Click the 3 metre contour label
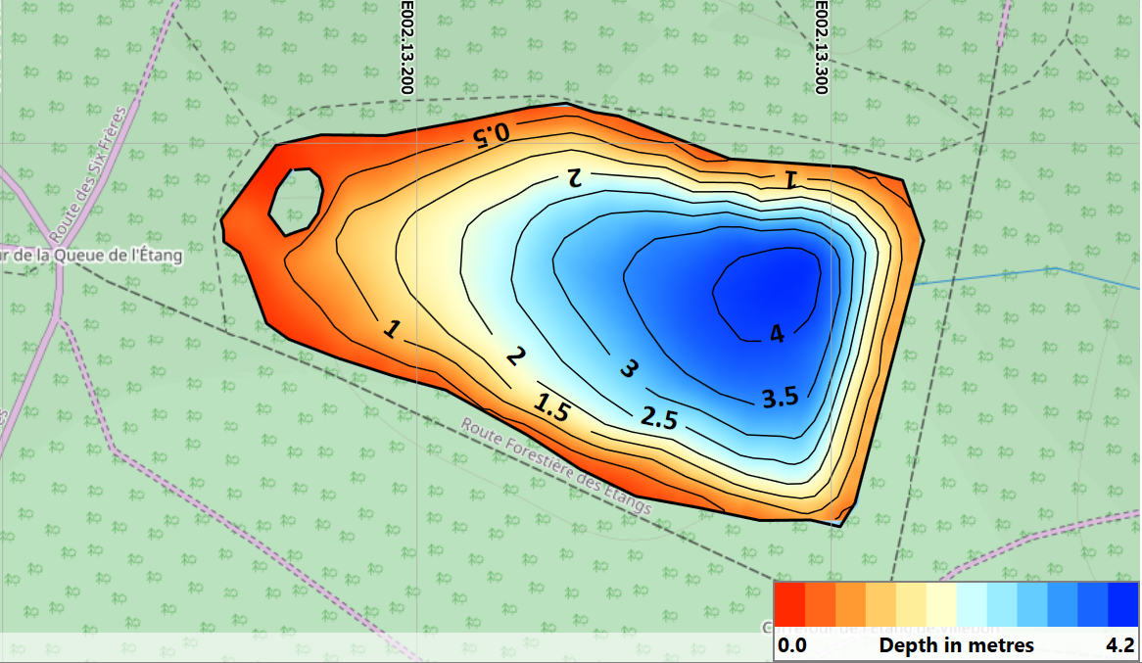The width and height of the screenshot is (1142, 663). click(629, 368)
